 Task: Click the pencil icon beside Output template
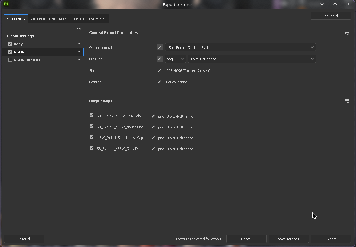(x=159, y=48)
